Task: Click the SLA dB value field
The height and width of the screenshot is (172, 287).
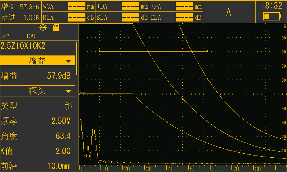Action: pos(131,17)
